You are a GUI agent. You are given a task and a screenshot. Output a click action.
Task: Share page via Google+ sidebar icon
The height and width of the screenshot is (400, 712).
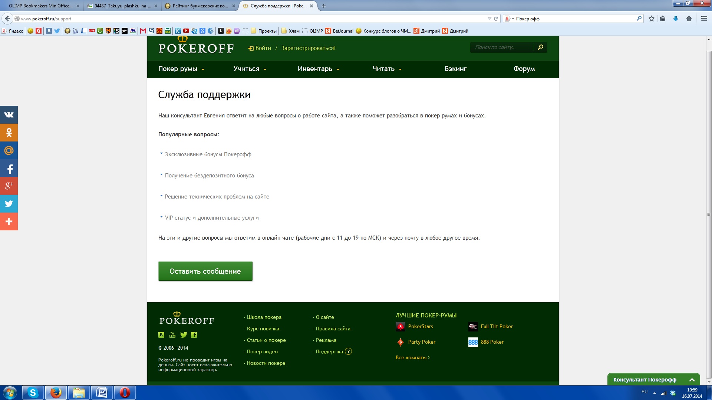(x=9, y=186)
